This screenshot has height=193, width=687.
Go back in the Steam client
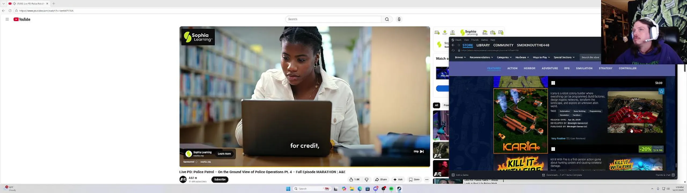pyautogui.click(x=453, y=45)
